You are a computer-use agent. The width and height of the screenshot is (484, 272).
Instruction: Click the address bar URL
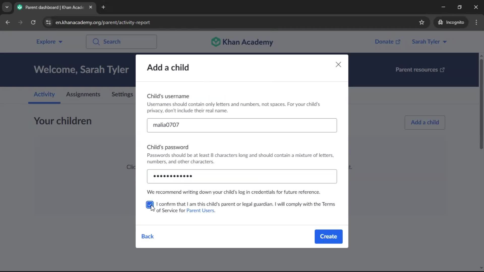[x=103, y=22]
